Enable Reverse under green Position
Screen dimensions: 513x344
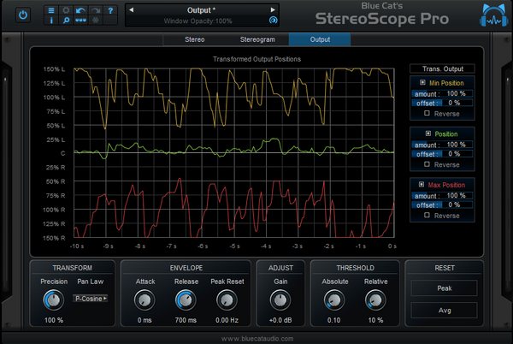pos(428,164)
